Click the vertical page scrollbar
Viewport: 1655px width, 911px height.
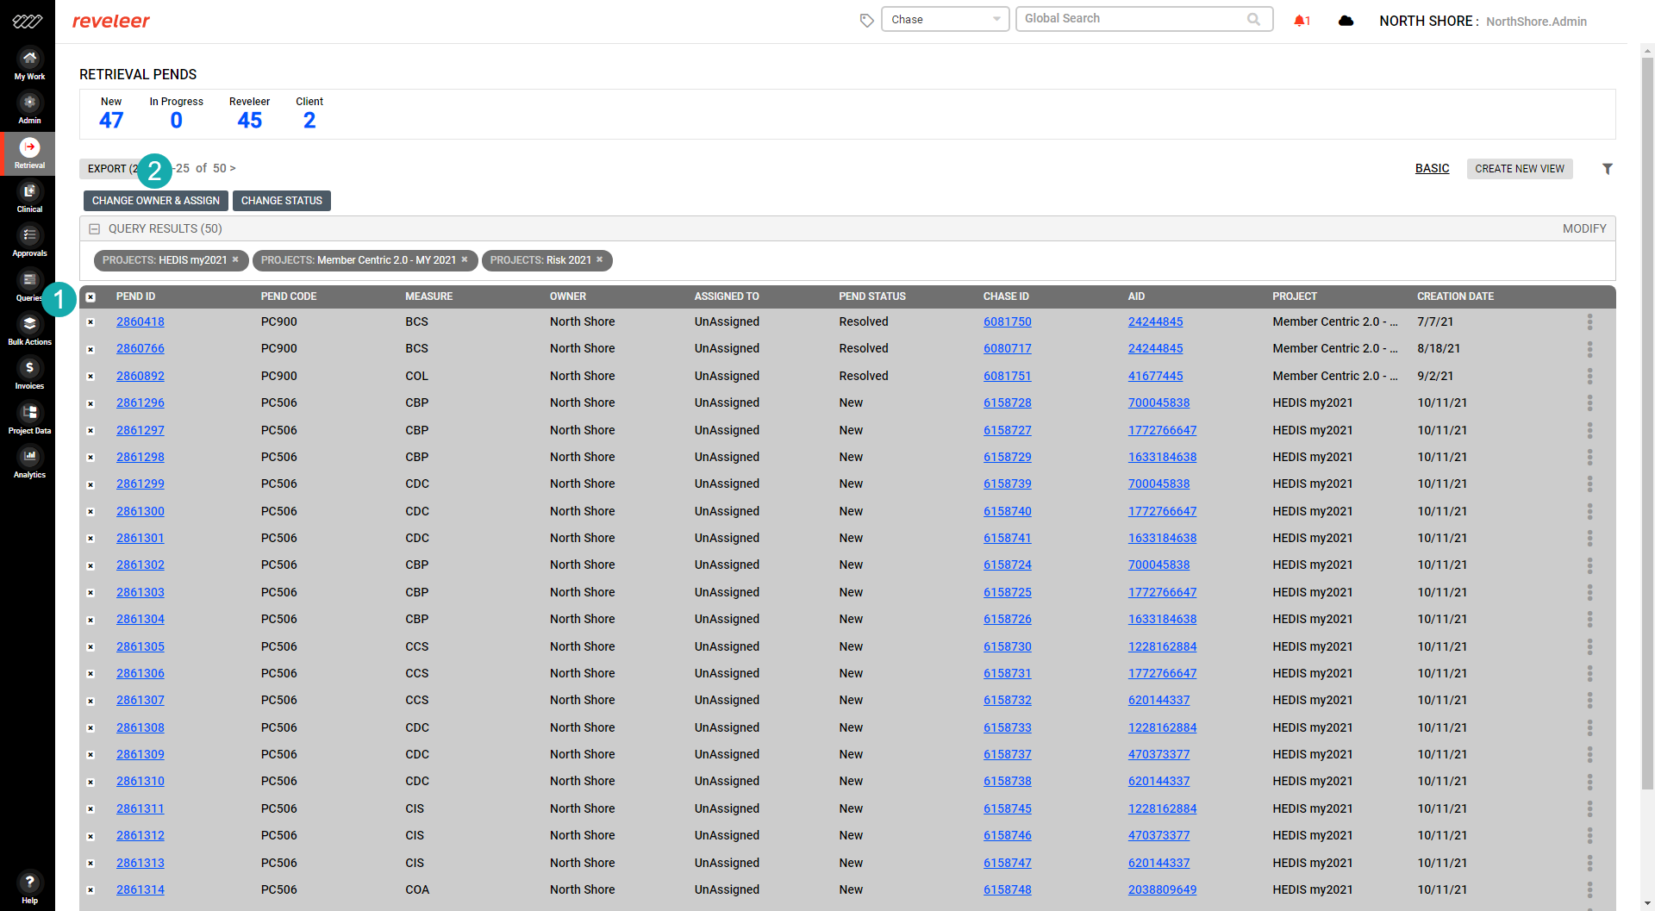click(1647, 422)
